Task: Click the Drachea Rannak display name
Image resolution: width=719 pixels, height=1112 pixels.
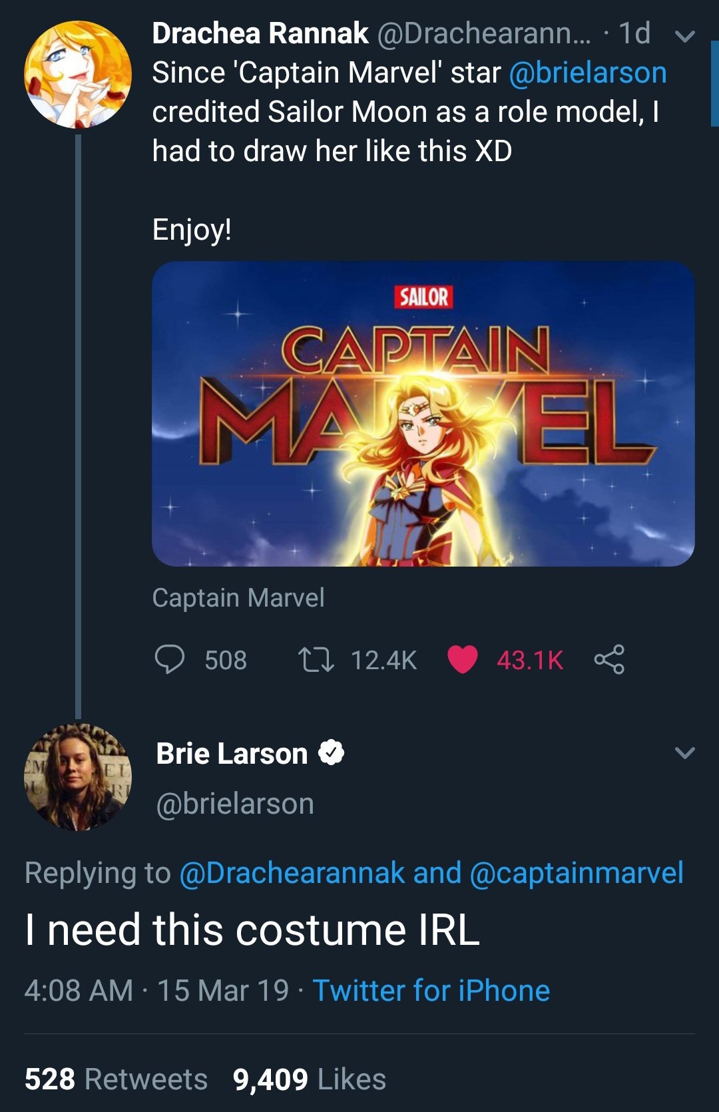Action: click(x=260, y=33)
